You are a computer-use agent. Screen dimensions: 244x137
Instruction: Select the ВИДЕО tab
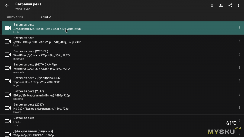pyautogui.click(x=45, y=17)
